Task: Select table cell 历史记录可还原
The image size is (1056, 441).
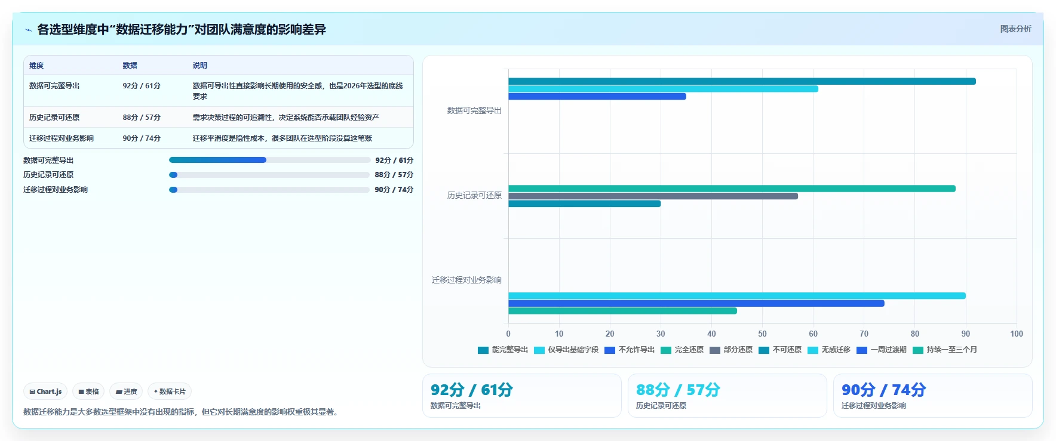Action: (x=54, y=118)
